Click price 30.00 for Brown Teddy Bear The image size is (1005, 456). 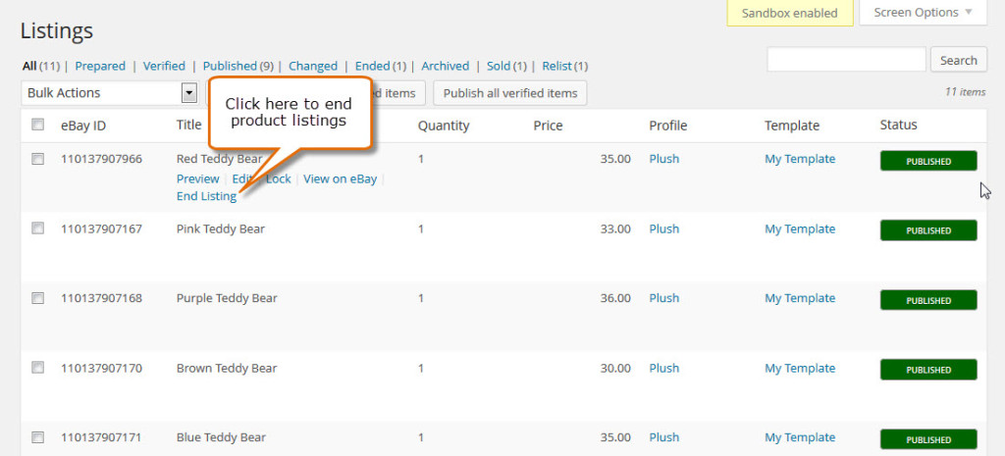click(615, 368)
